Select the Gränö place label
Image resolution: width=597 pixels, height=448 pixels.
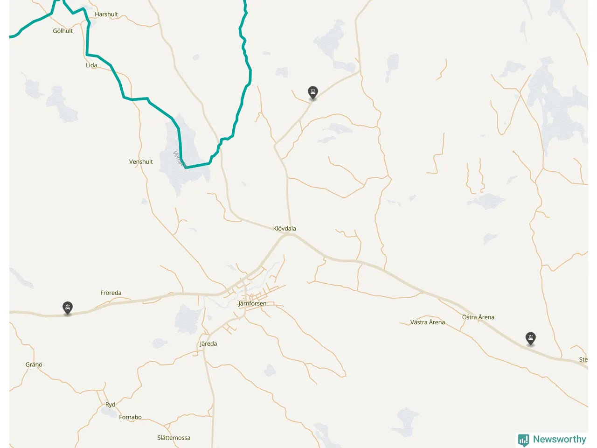point(34,364)
